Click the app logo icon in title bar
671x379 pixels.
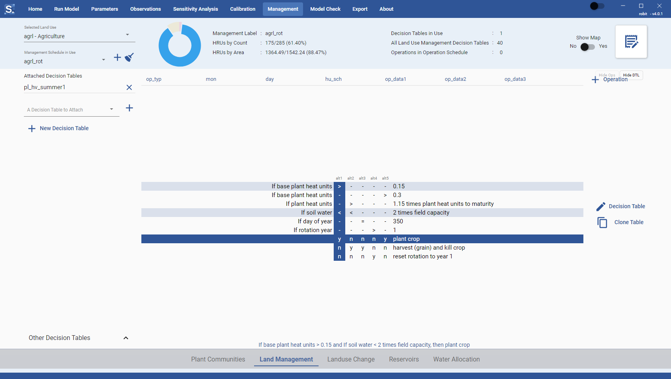pyautogui.click(x=10, y=9)
